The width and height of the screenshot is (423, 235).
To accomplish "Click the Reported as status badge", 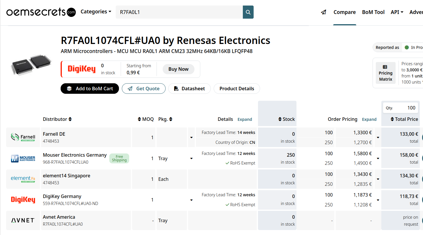I will point(398,47).
